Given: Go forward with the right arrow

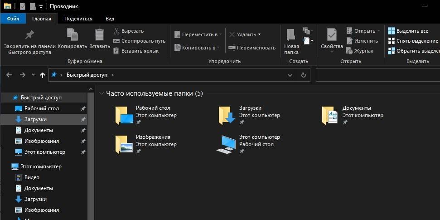Looking at the screenshot, I should (x=23, y=75).
